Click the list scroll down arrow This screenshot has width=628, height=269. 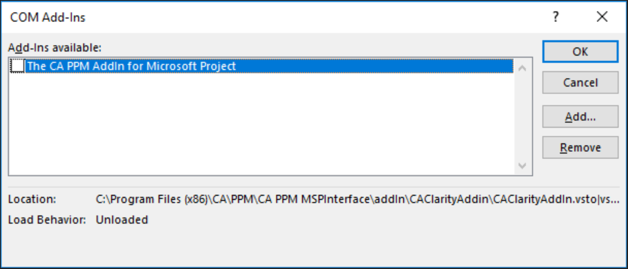(x=522, y=166)
